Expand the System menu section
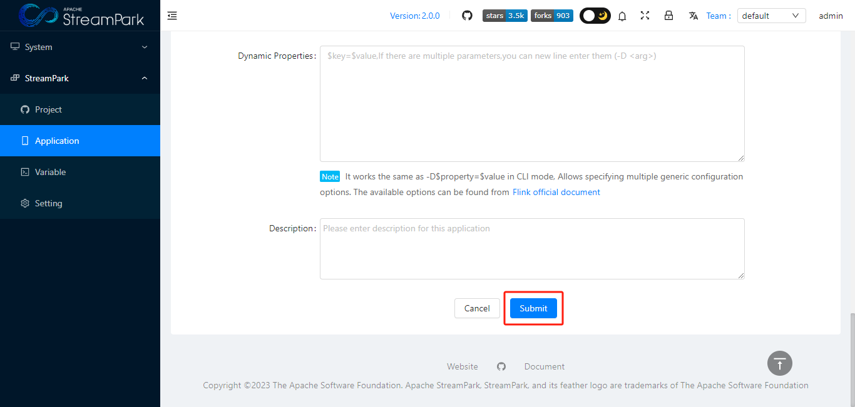855x407 pixels. 80,47
